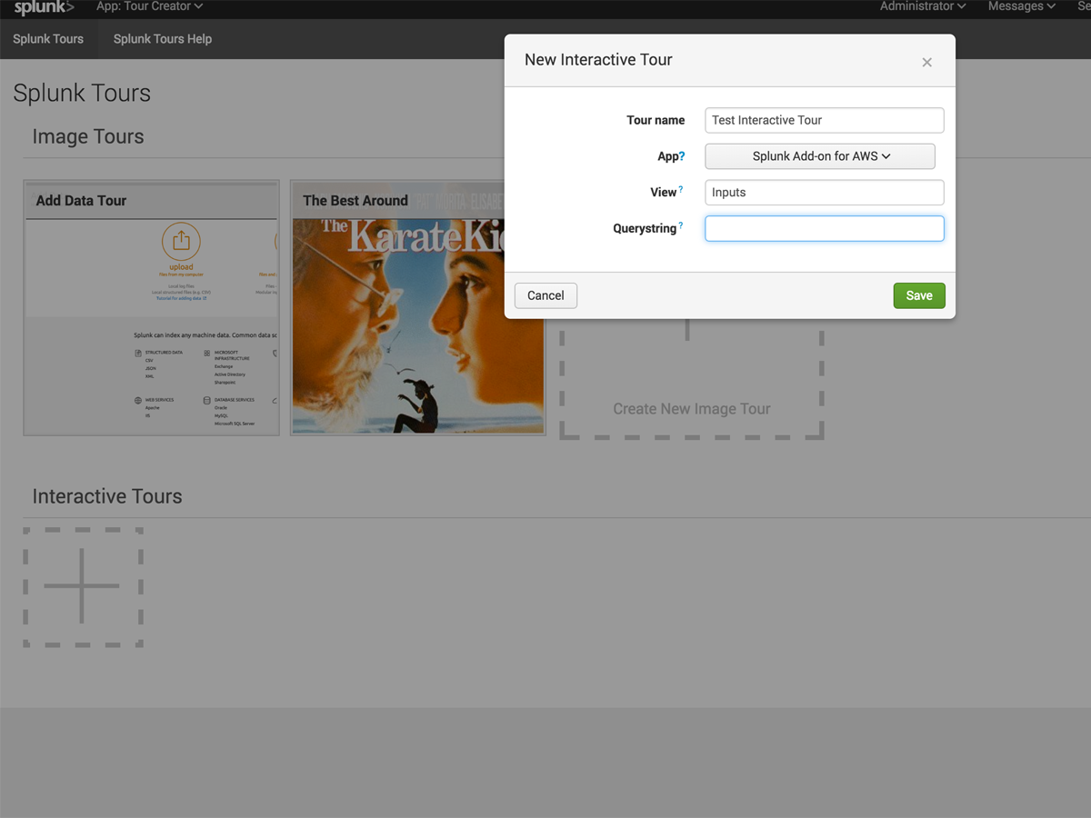Click the Splunk Tours page title
1091x818 pixels.
[82, 93]
